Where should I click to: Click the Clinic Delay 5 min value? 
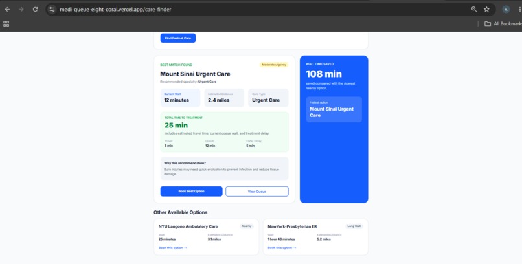pyautogui.click(x=251, y=146)
